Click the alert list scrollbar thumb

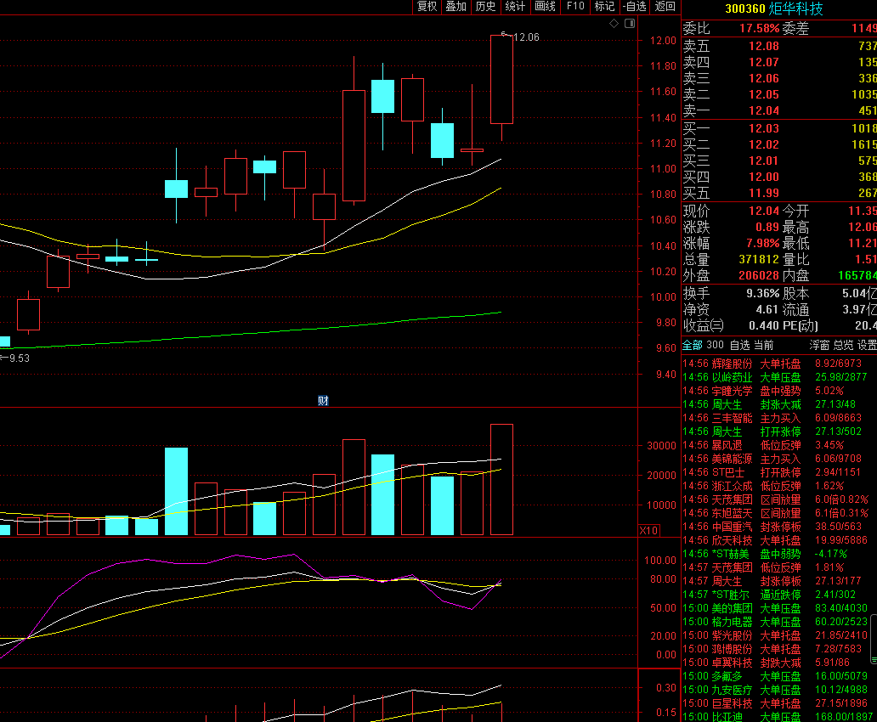click(874, 640)
